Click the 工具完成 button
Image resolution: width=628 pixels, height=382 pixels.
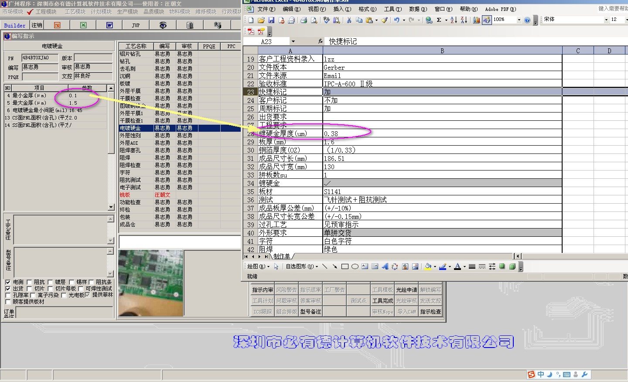[x=382, y=301]
